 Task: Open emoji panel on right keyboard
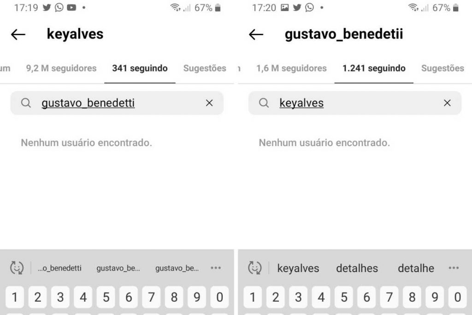[x=255, y=268]
